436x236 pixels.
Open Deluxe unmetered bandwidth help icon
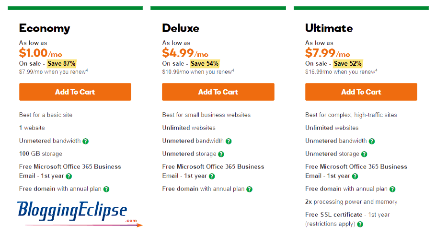[229, 141]
